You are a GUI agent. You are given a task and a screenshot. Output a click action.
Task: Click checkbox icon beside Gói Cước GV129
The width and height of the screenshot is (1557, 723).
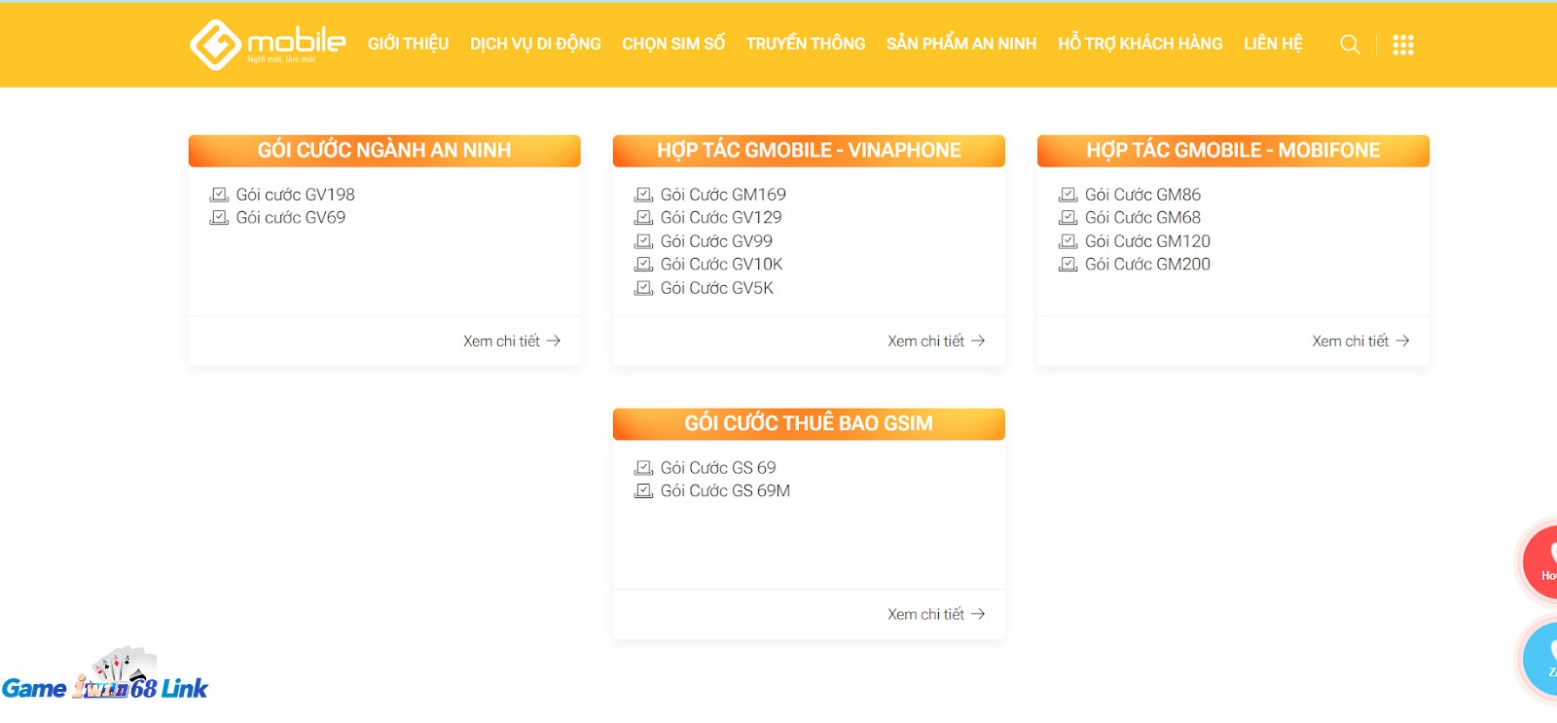643,218
